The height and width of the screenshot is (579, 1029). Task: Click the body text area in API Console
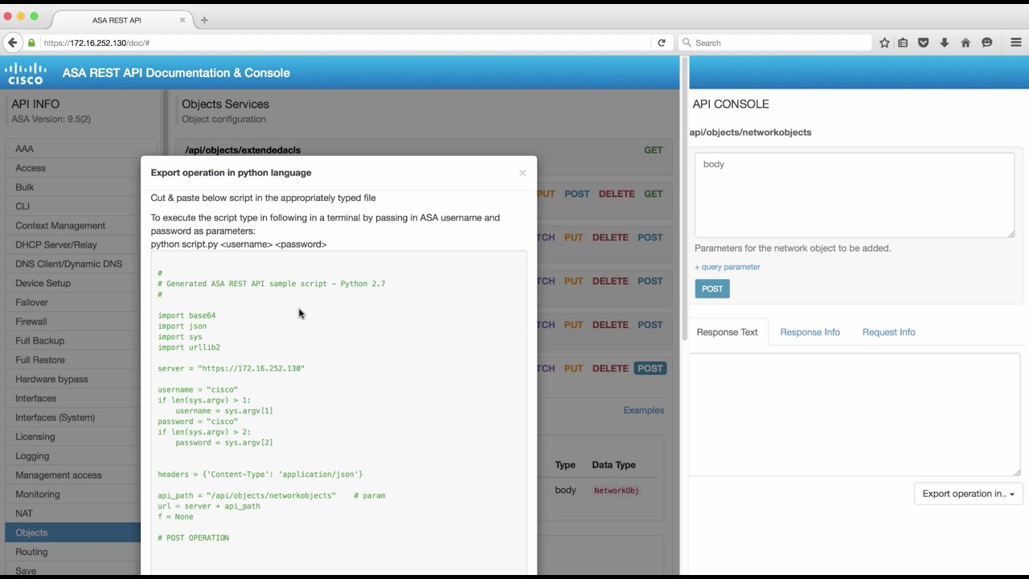click(x=855, y=195)
